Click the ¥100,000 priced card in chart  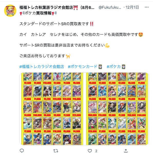coord(141,107)
